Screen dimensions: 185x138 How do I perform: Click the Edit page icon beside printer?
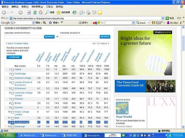(x=94, y=13)
